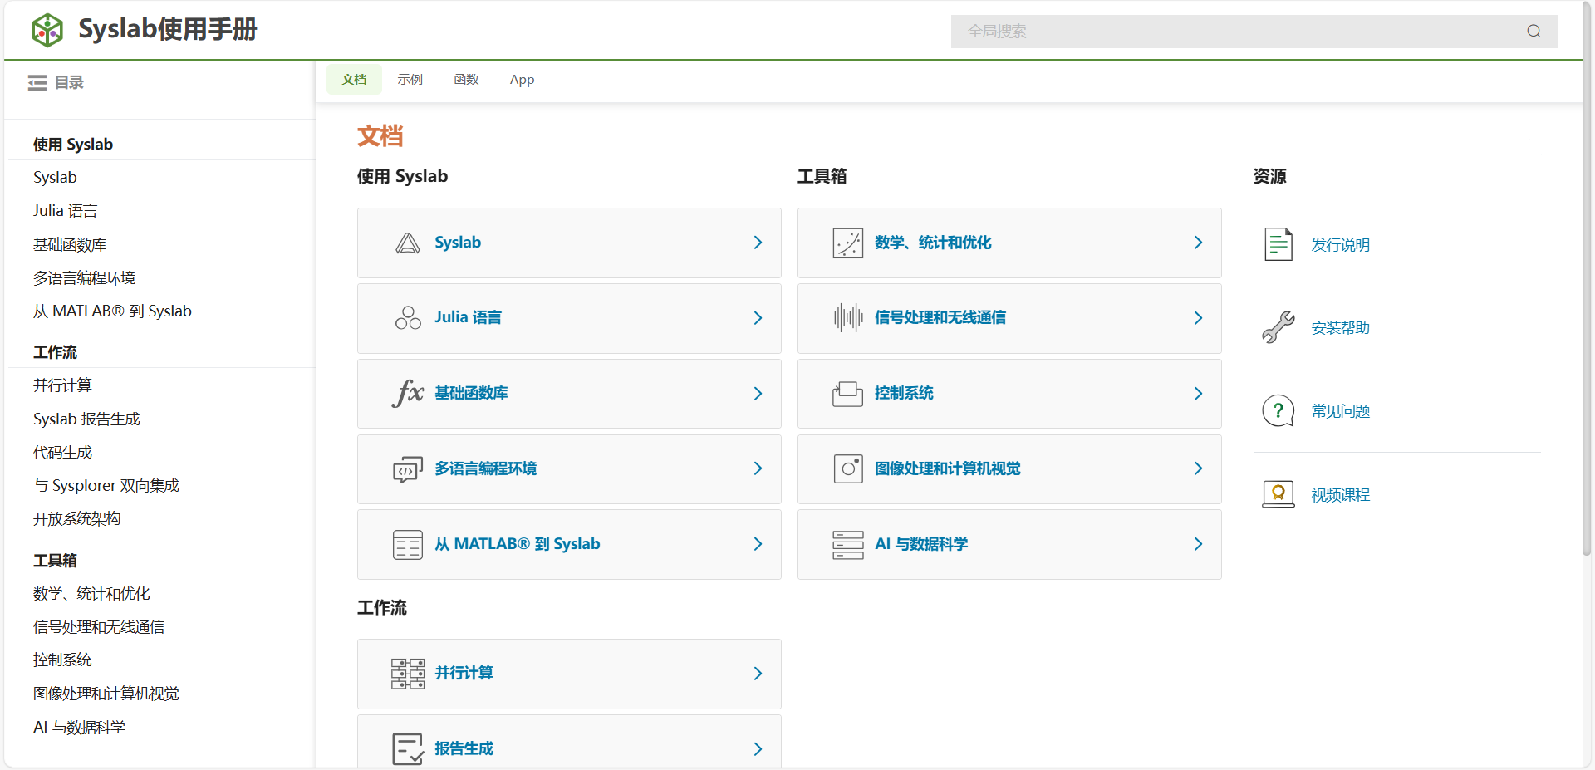1595x770 pixels.
Task: Click the three-circles Julia 语言 icon
Action: click(407, 317)
